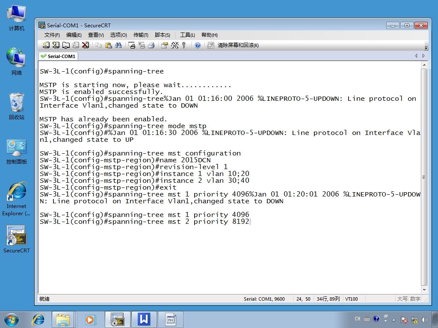Open the 文件(F) menu
The image size is (438, 328).
tap(52, 35)
